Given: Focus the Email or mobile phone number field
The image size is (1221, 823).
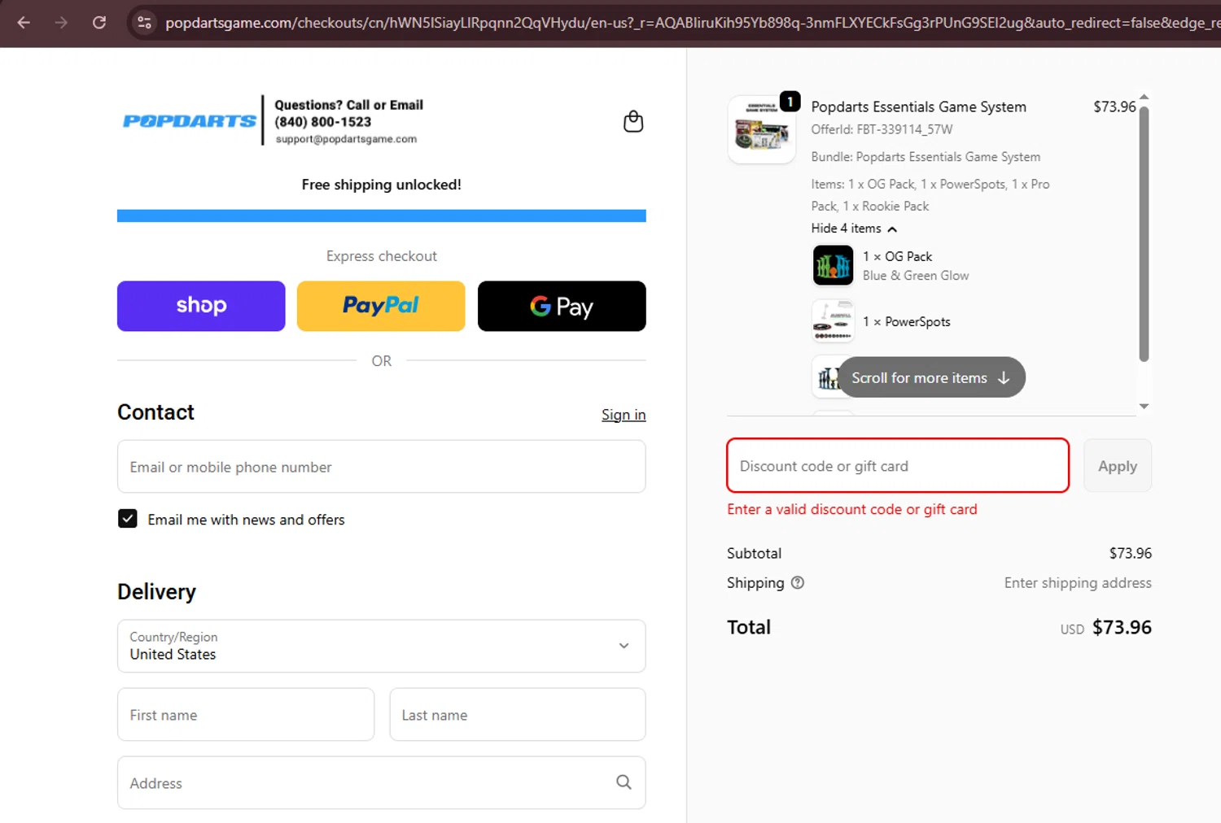Looking at the screenshot, I should (381, 467).
